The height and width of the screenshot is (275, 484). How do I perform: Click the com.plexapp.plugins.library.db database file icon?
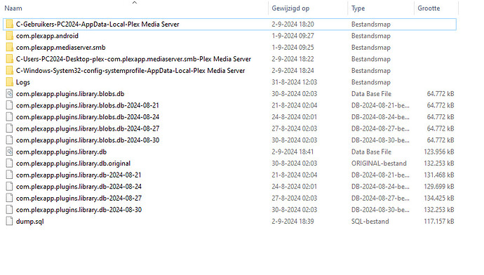tap(10, 152)
